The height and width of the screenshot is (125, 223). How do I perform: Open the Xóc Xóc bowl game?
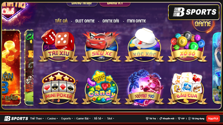(144, 45)
